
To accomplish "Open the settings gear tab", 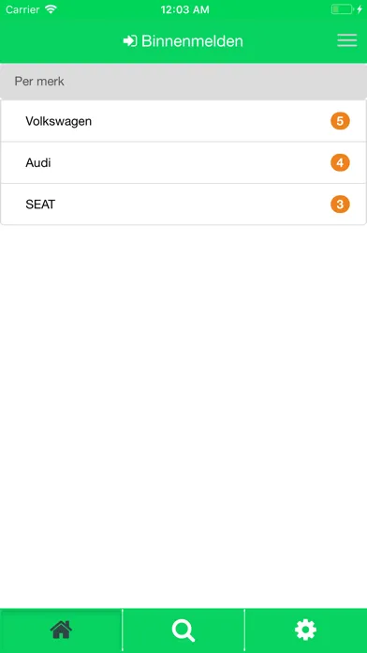I will coord(305,630).
